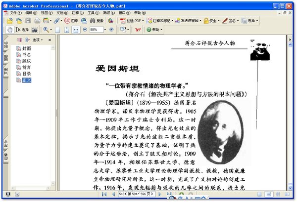Go to the next page
297x202 pixels.
click(159, 194)
